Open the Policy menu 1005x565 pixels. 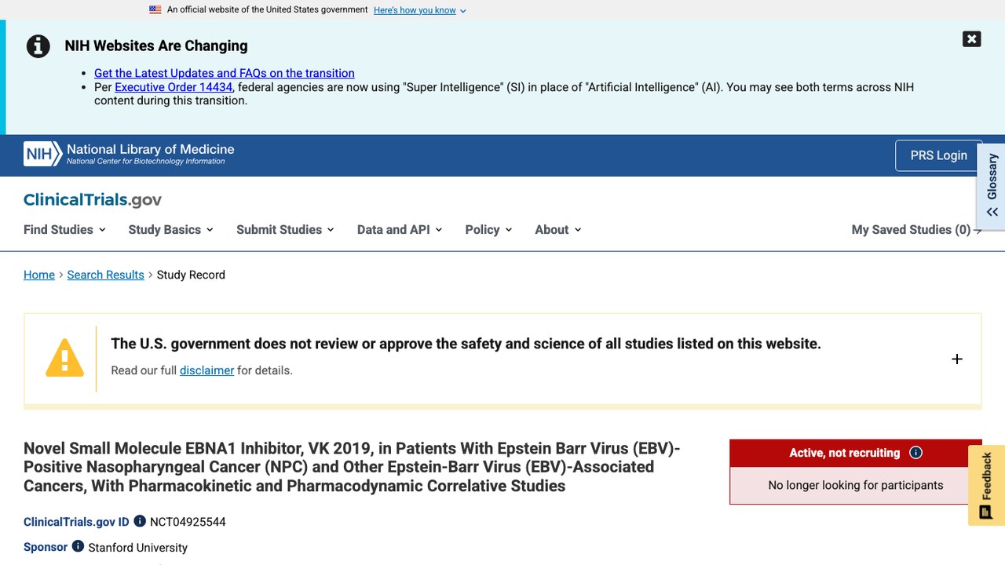[x=488, y=229]
